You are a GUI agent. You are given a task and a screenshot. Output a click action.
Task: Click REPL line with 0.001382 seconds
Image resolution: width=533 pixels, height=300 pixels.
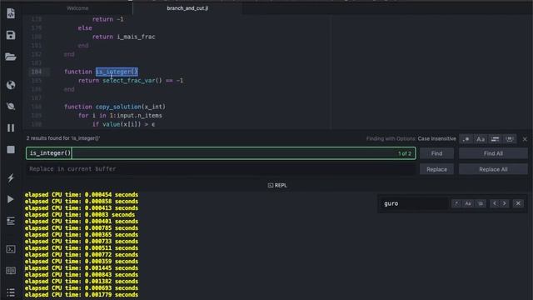coord(82,282)
